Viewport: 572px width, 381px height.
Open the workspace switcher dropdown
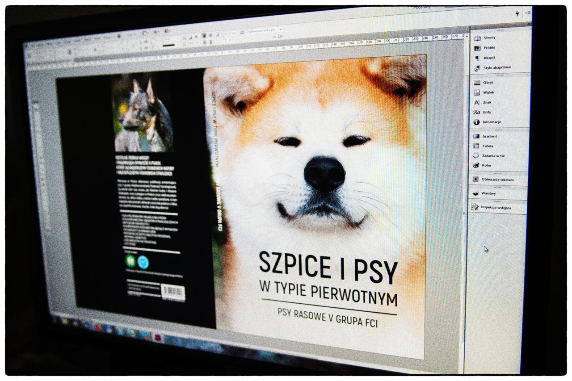tap(422, 8)
